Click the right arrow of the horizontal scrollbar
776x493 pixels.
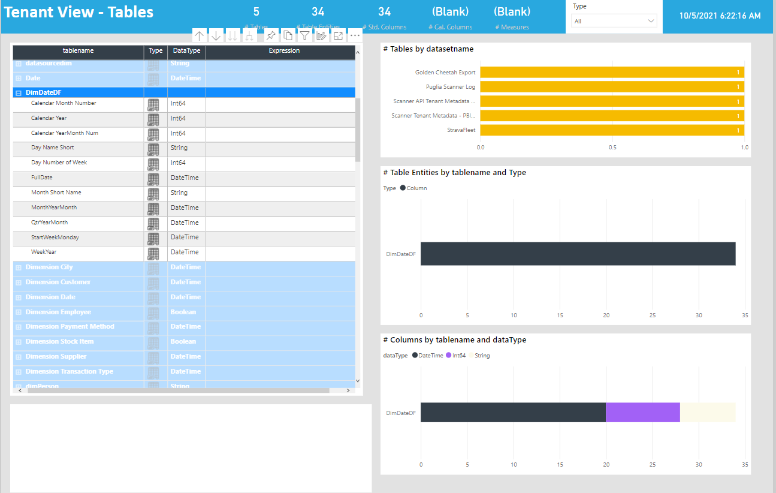[348, 390]
